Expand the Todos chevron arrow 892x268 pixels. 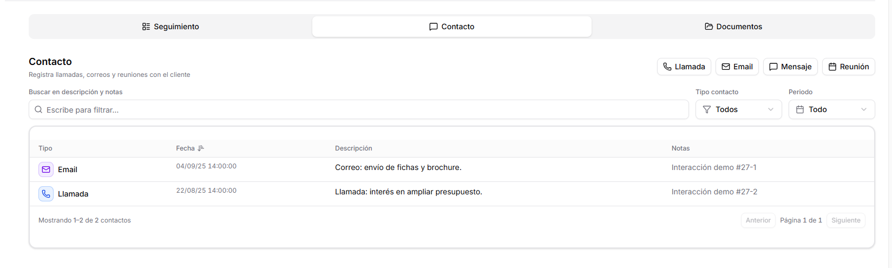click(x=771, y=109)
